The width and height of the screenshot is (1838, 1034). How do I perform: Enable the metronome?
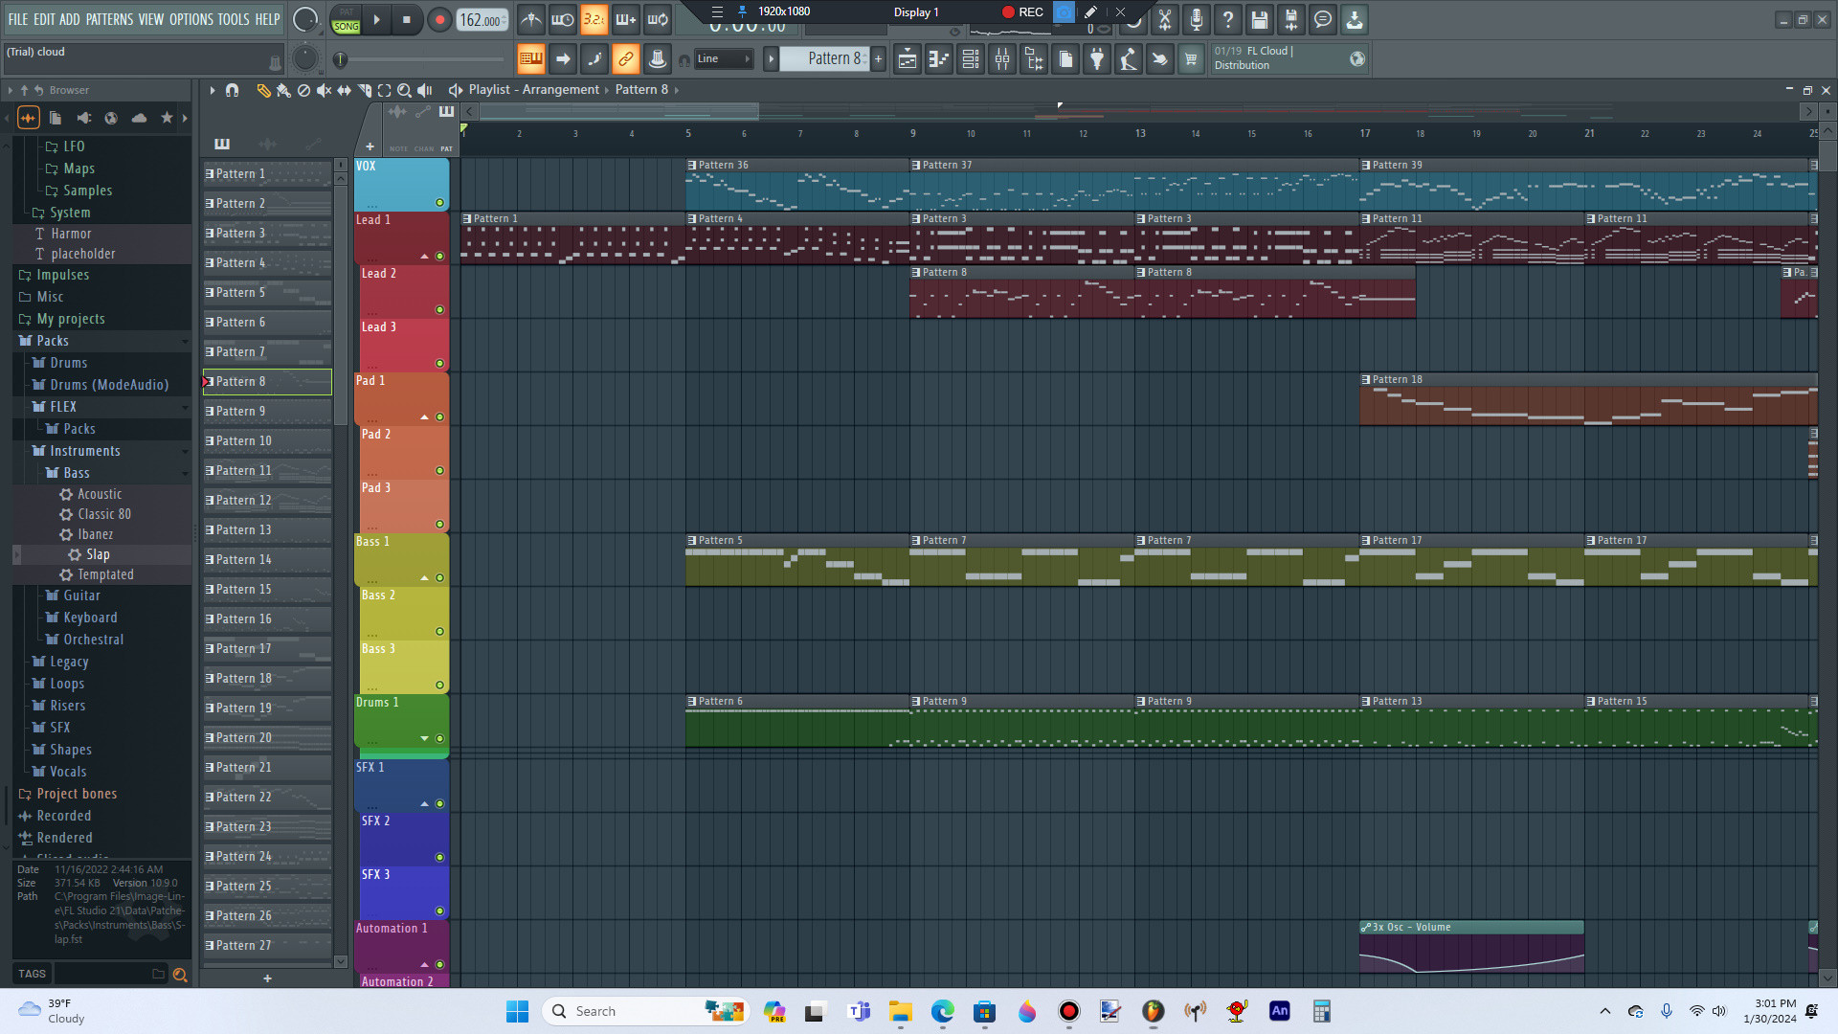(531, 19)
